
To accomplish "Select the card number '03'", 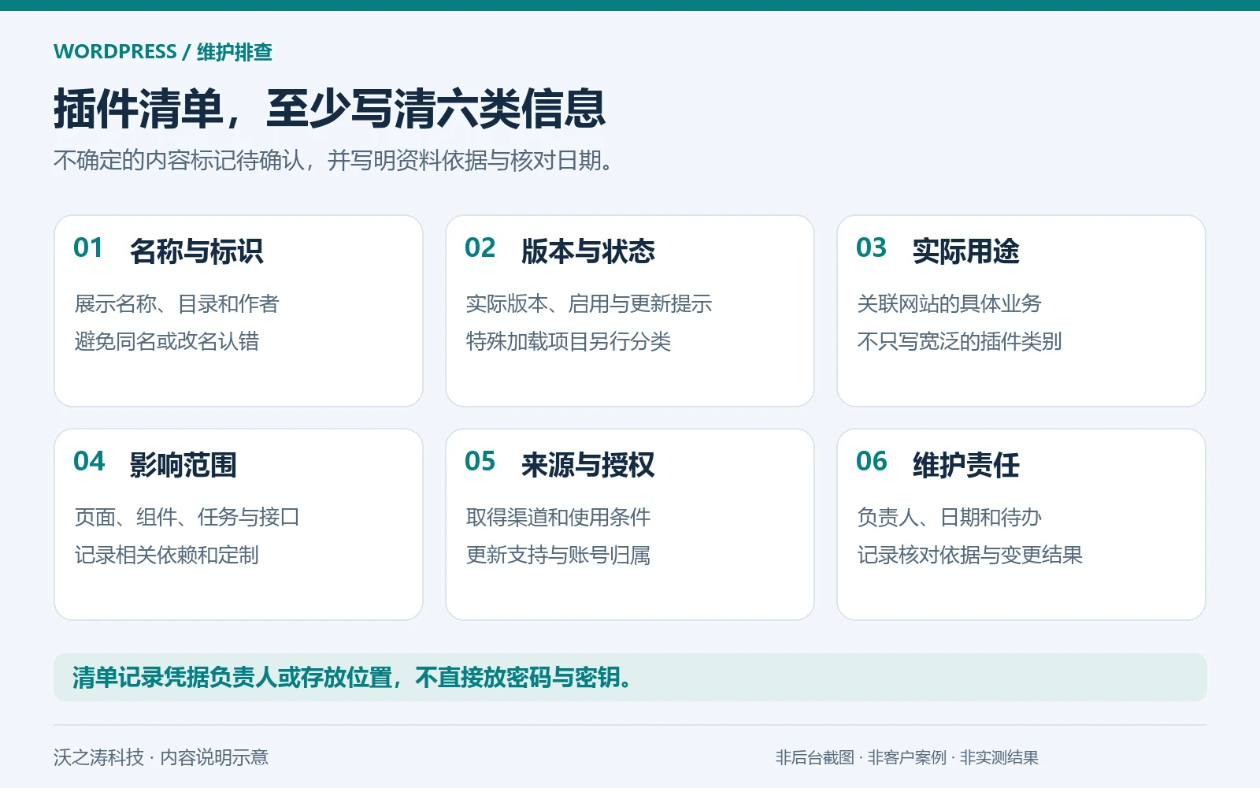I will coord(871,248).
